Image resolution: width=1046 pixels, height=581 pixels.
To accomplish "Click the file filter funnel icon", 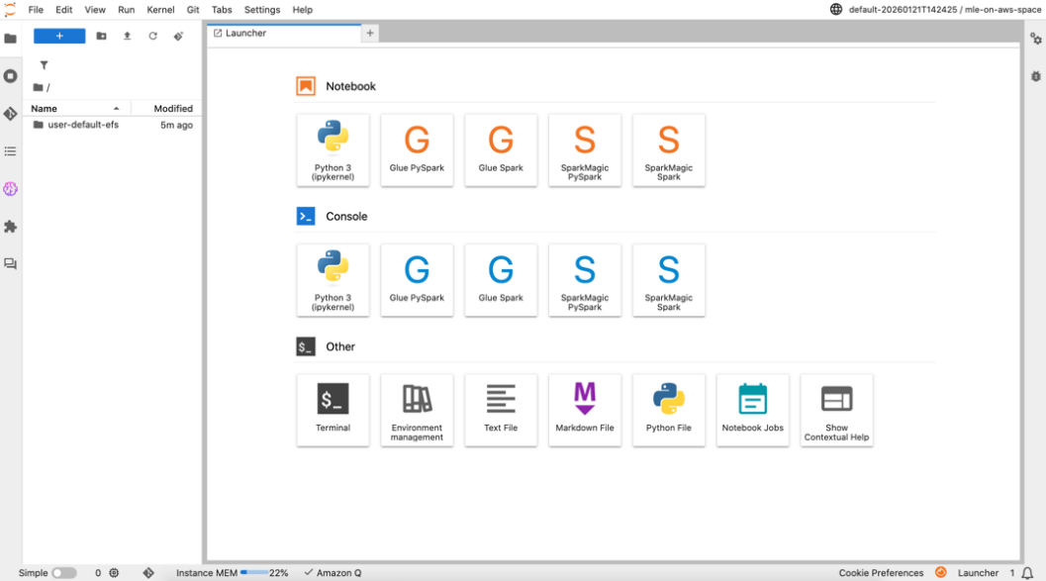I will click(x=44, y=65).
